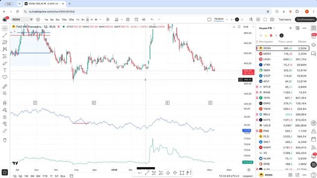Viewport: 317px width, 178px height.
Task: Click the trash remove drawings icon
Action: [x=4, y=140]
